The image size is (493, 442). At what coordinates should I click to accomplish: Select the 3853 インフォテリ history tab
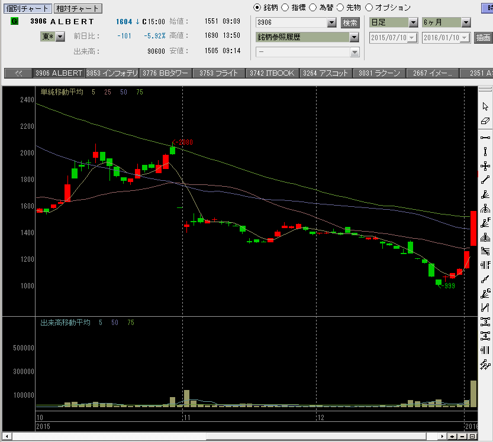click(x=112, y=73)
